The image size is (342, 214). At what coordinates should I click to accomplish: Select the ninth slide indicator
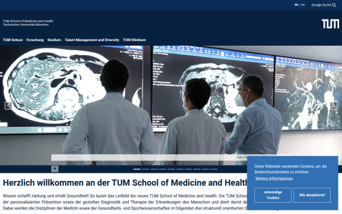(205, 169)
